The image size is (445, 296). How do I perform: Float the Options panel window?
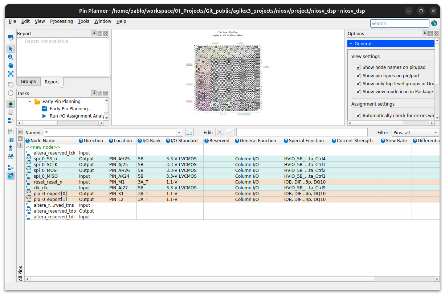pos(430,33)
